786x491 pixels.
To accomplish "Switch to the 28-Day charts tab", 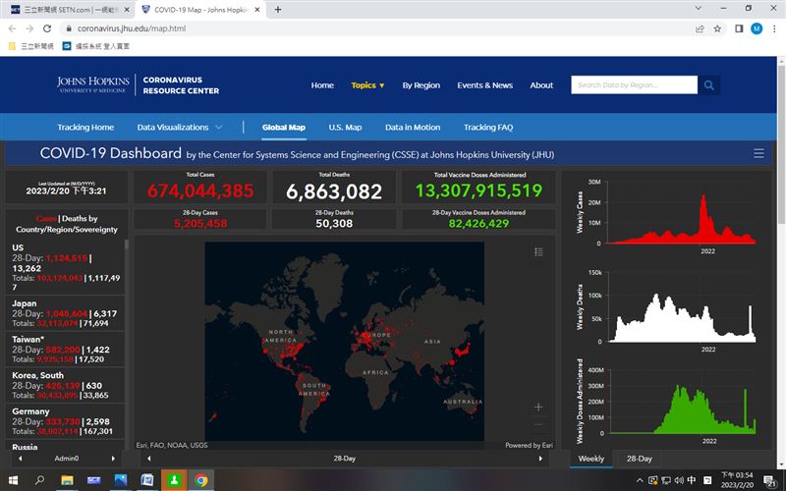I will 640,459.
